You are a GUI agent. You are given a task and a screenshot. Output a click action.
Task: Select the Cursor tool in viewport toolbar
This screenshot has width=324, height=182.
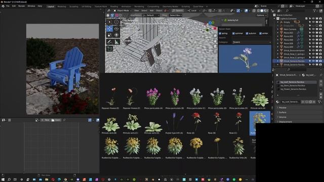click(116, 22)
